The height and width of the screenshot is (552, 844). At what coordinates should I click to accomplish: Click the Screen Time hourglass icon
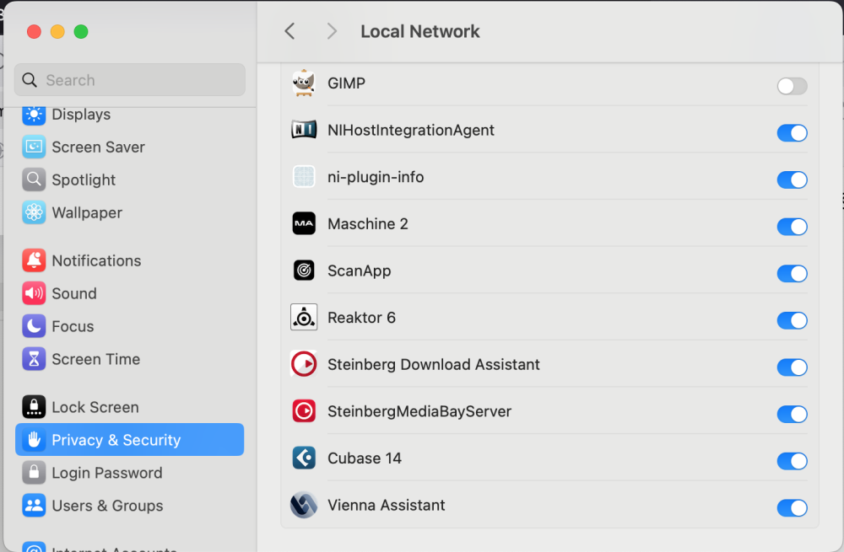point(34,358)
